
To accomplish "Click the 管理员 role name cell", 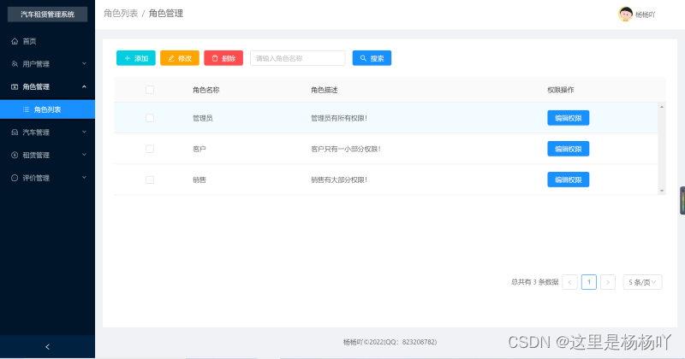I will point(203,118).
